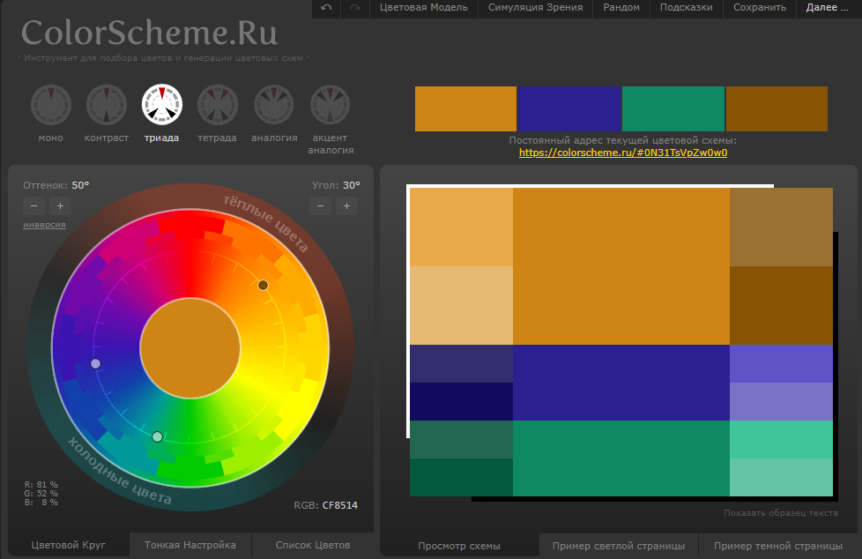The height and width of the screenshot is (559, 862).
Task: Switch to the Просмотр схемы tab
Action: pos(459,546)
